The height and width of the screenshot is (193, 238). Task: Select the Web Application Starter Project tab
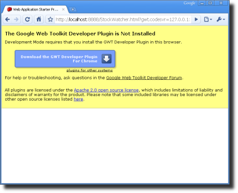[33, 9]
